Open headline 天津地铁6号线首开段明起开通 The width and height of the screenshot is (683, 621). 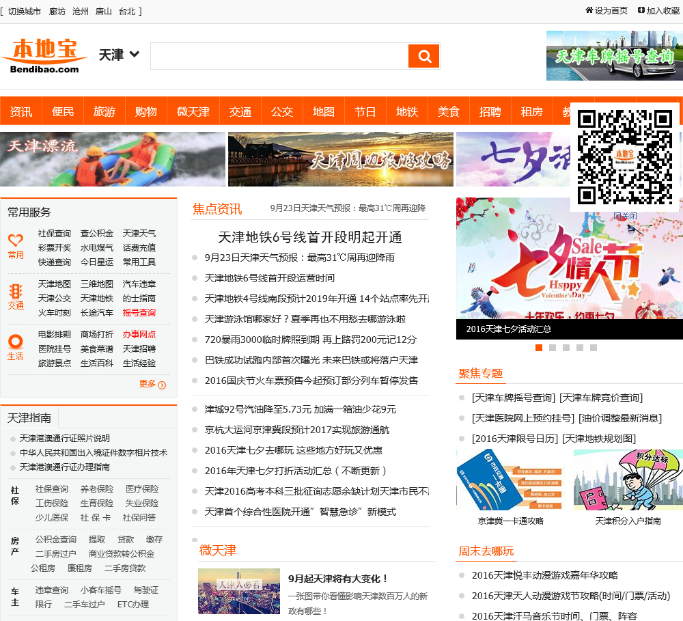[x=309, y=237]
